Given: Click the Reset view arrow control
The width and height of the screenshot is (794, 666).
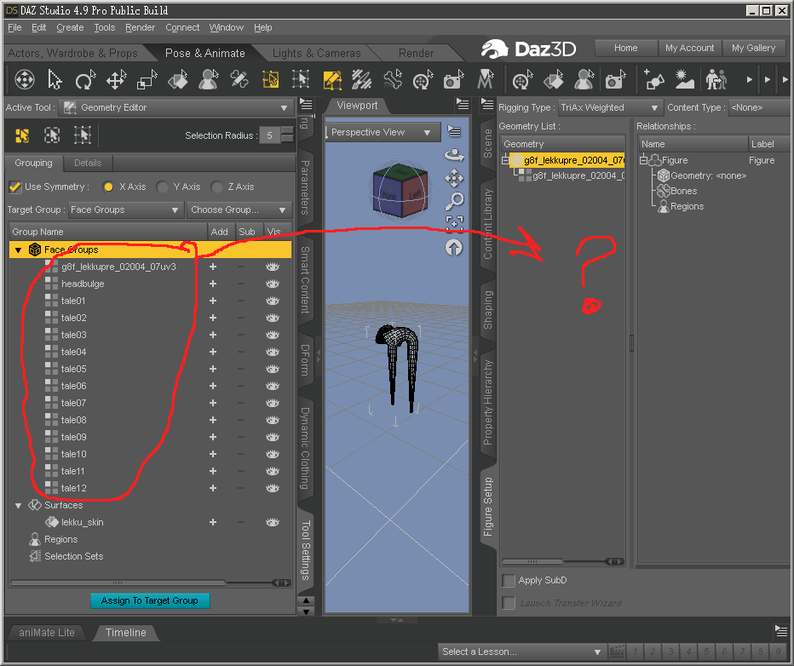Looking at the screenshot, I should pyautogui.click(x=454, y=248).
